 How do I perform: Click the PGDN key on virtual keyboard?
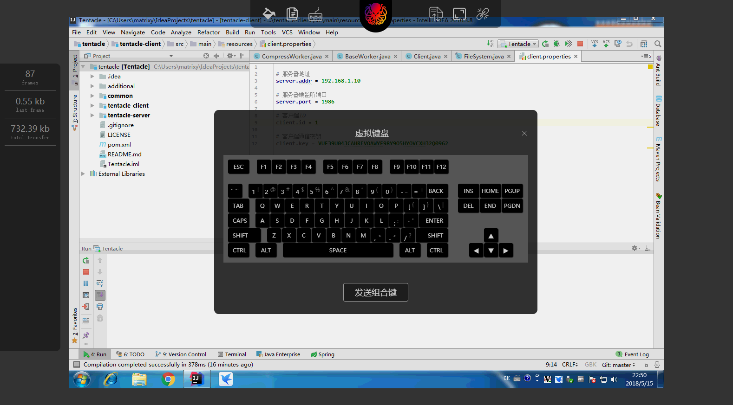click(x=512, y=206)
